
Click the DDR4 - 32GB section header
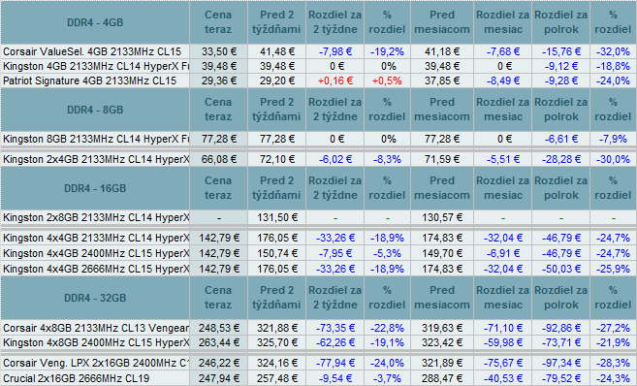pos(95,298)
